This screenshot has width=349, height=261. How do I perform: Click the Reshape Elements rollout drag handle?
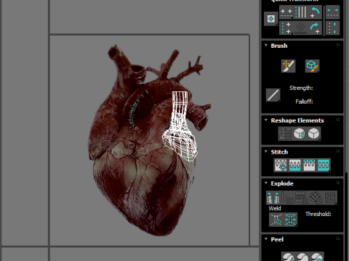tap(338, 120)
